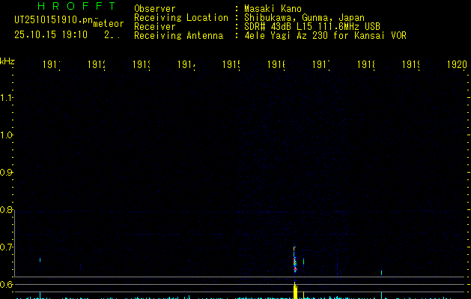Select the Observer label
This screenshot has height=299, width=471.
click(x=155, y=9)
